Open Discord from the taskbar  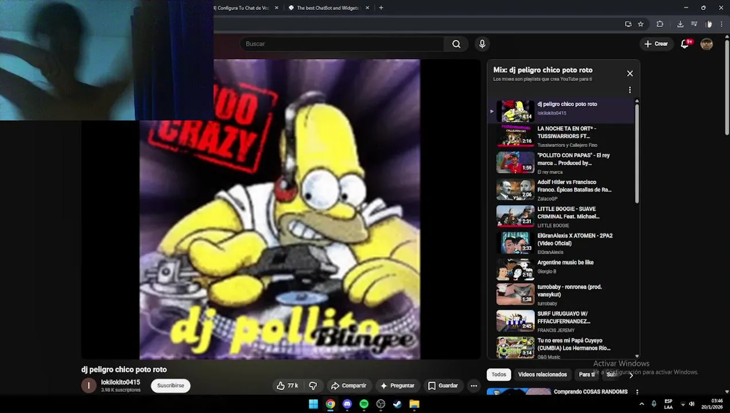(347, 404)
